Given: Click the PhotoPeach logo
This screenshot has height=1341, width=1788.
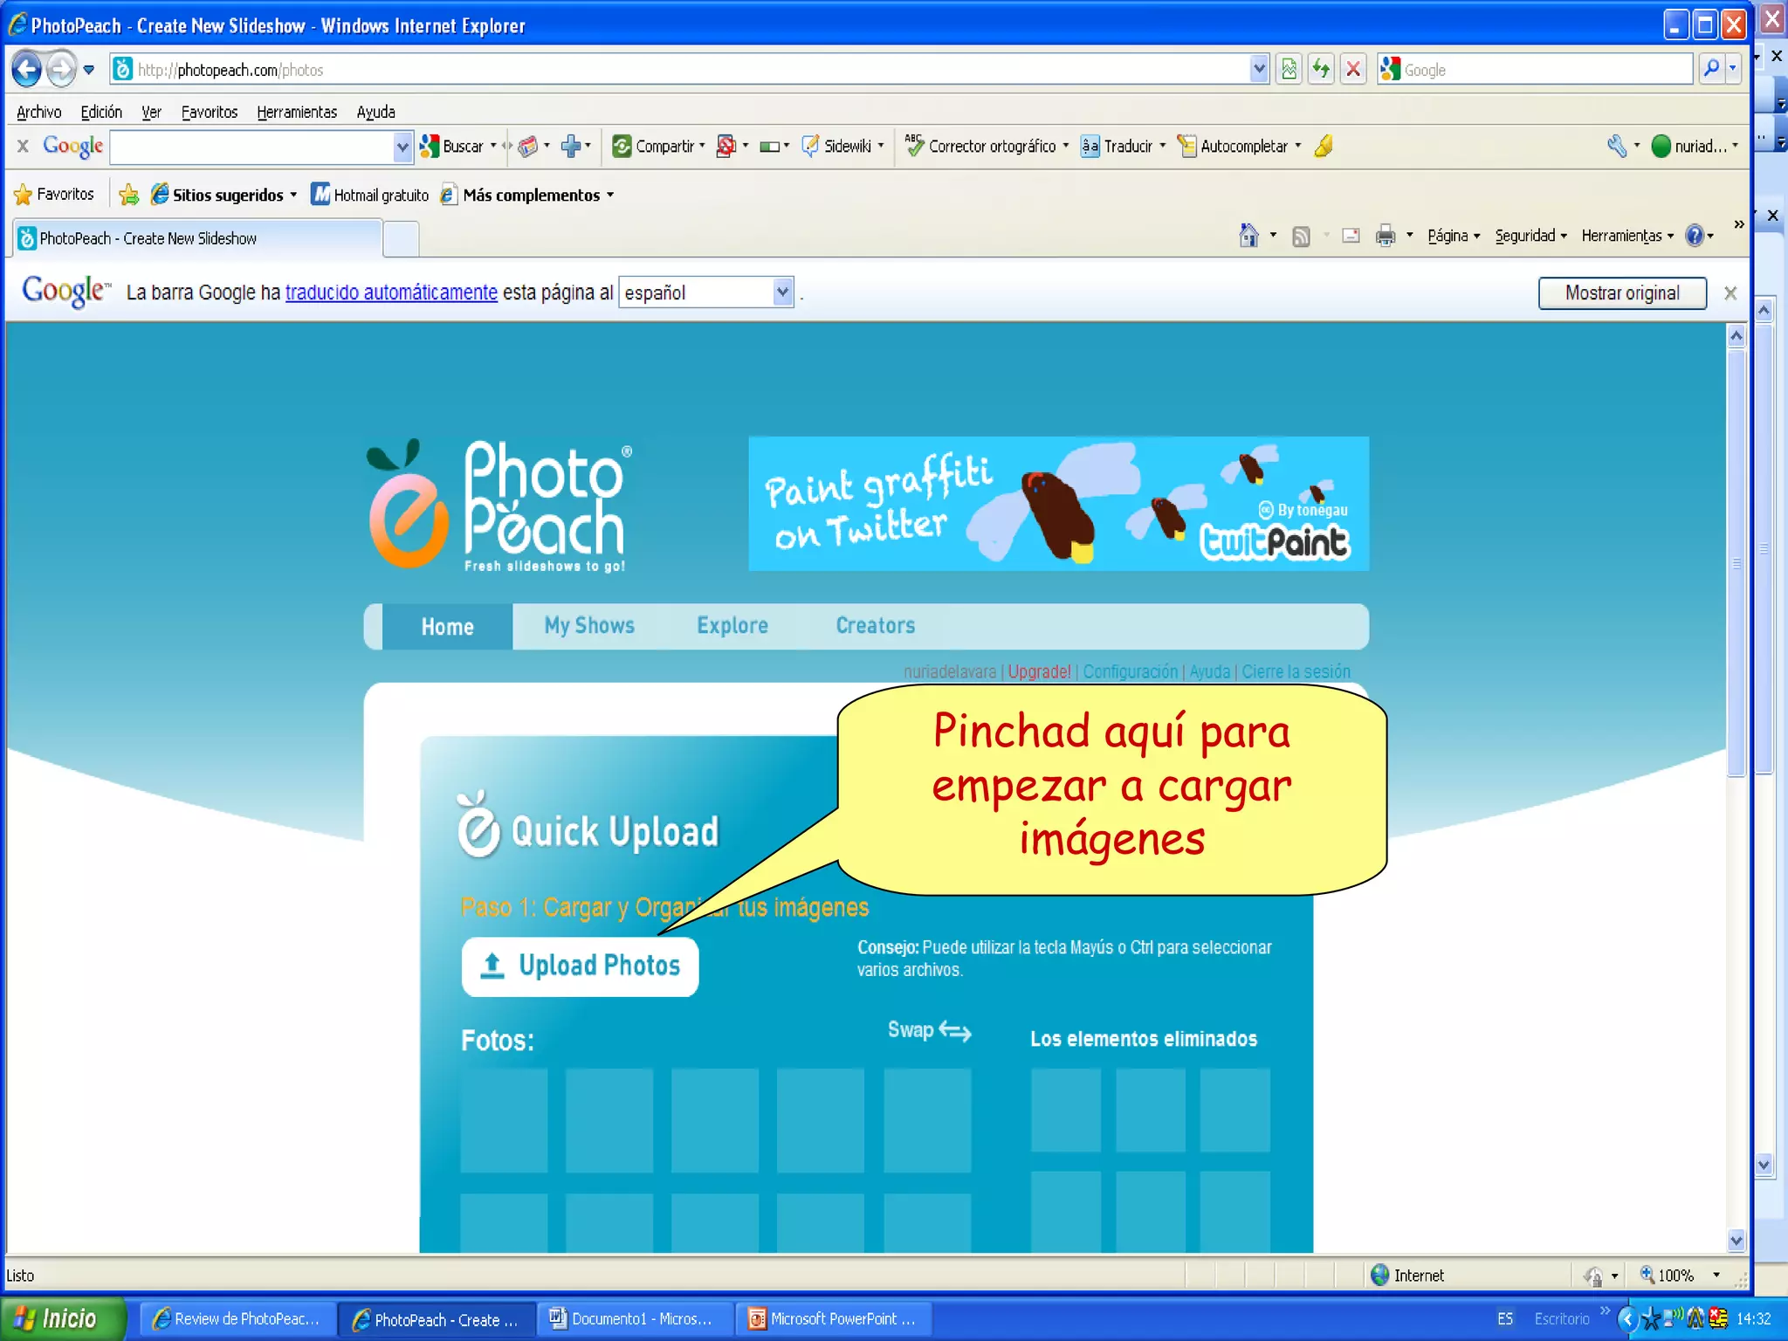Looking at the screenshot, I should tap(499, 505).
